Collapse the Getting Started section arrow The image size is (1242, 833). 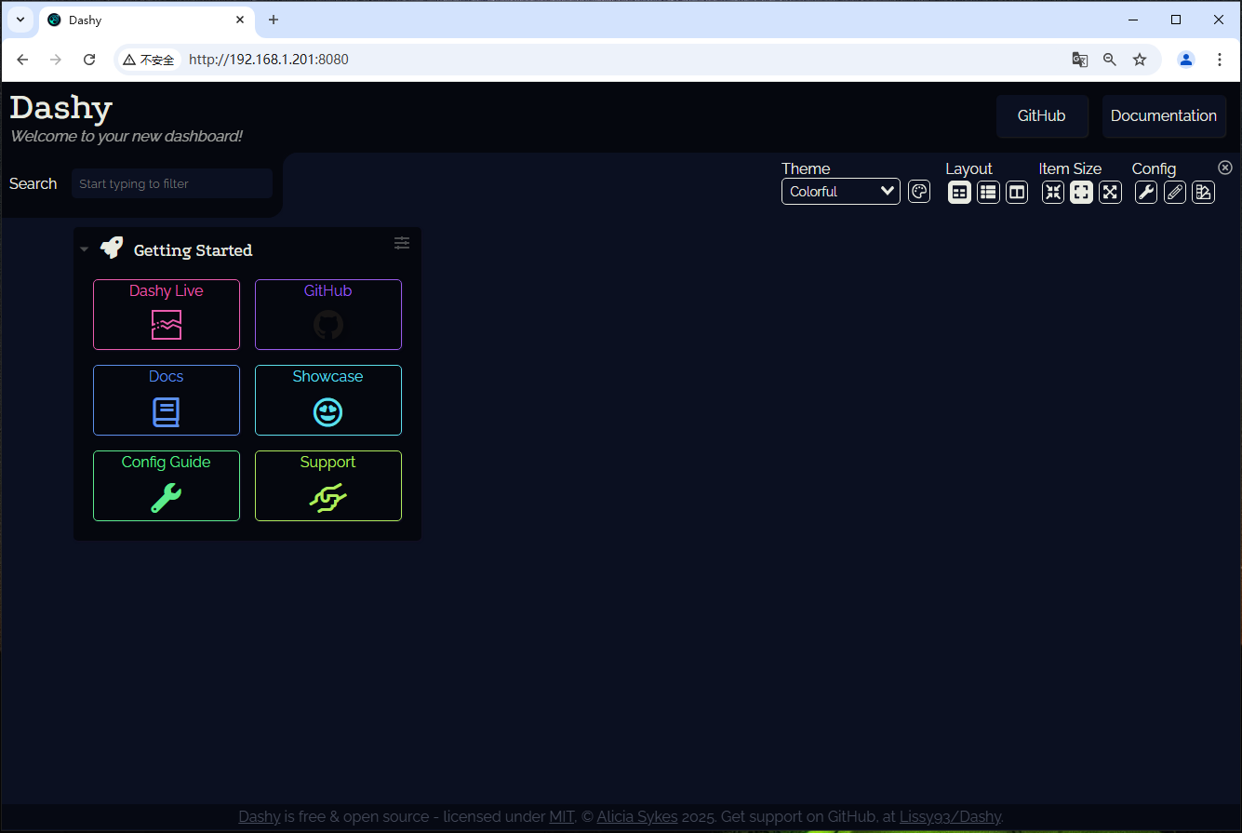[85, 249]
